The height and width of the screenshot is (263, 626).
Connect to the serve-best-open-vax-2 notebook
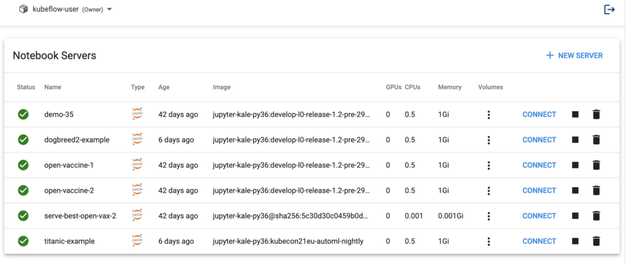pos(539,216)
